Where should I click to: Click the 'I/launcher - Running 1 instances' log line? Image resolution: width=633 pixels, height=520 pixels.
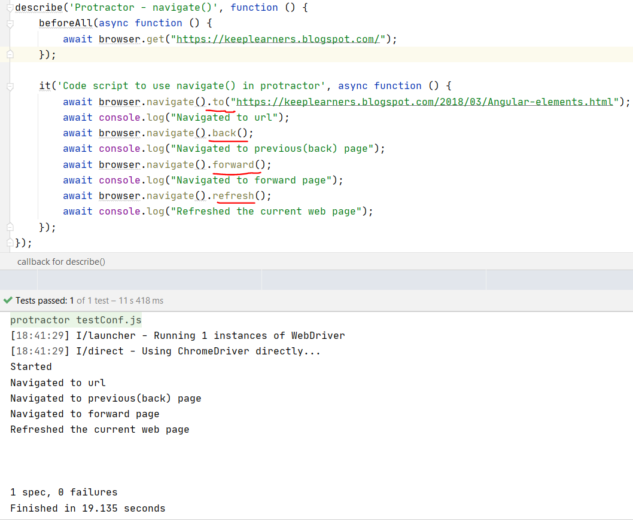pyautogui.click(x=178, y=336)
